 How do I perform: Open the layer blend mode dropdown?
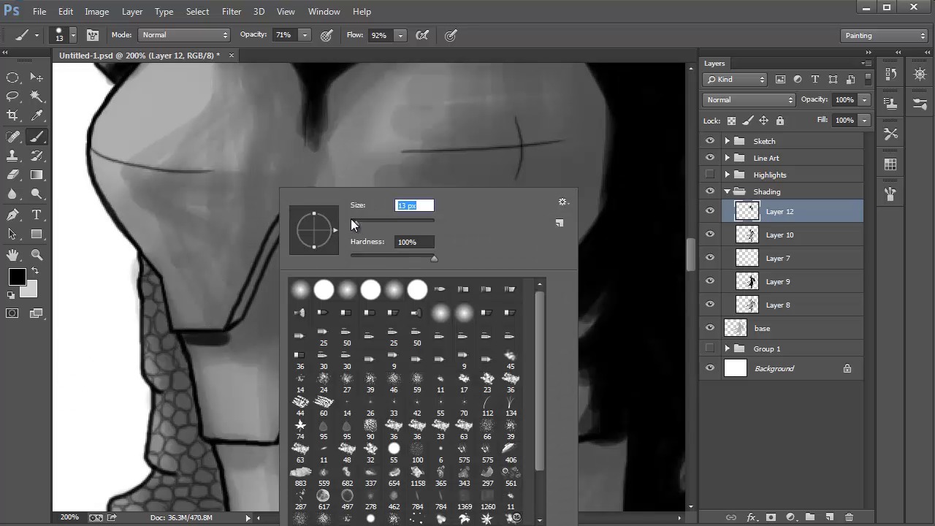pos(749,100)
